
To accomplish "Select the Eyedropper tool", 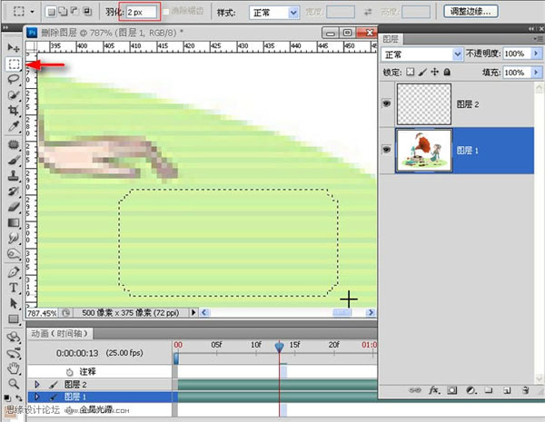I will (13, 127).
